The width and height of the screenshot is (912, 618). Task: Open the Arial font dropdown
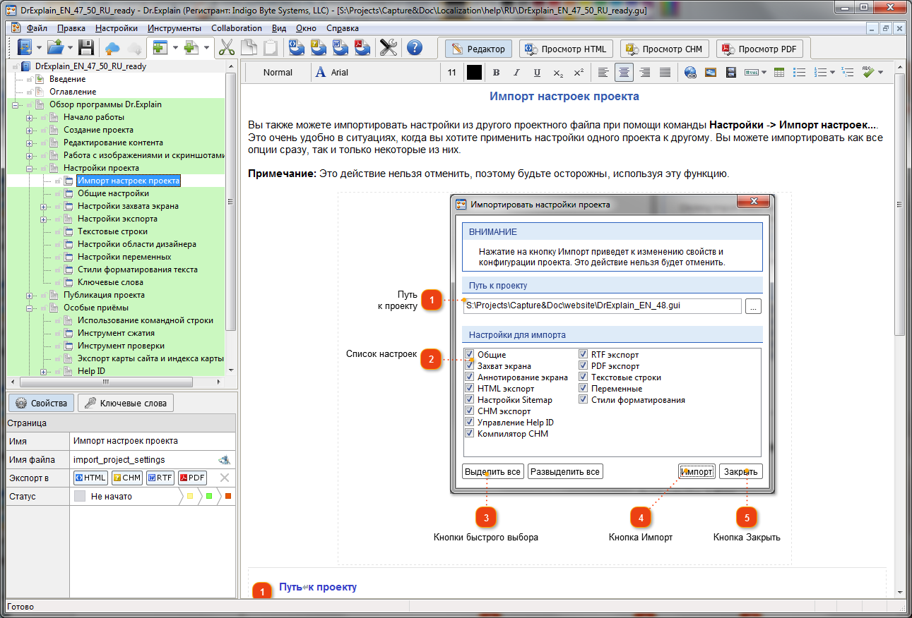377,72
